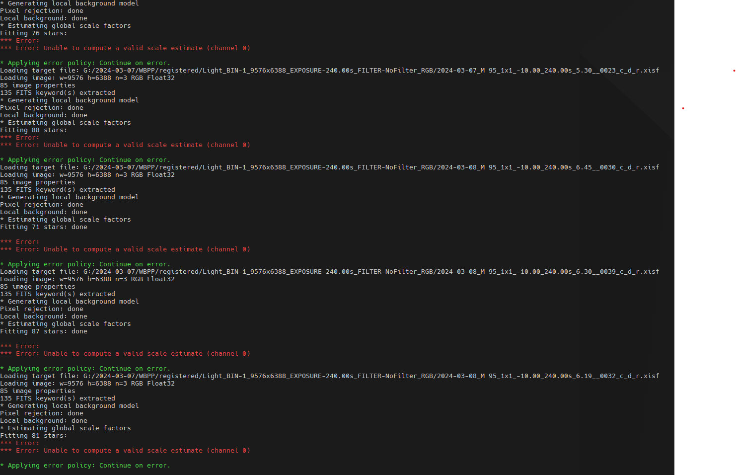This screenshot has width=736, height=475.
Task: Click the bottommost "135 FITS keyword(s) extracted" line
Action: point(58,398)
